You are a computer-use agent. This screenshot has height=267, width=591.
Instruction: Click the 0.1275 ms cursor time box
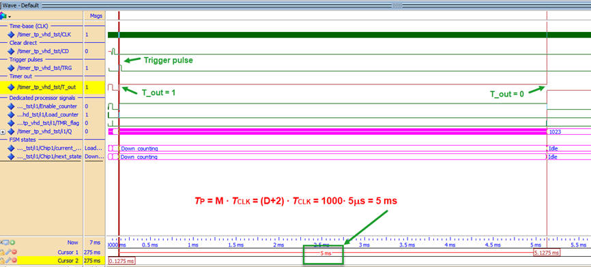tap(121, 261)
